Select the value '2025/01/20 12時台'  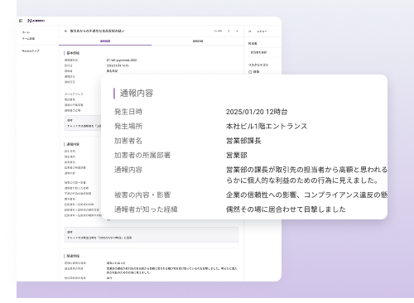click(257, 112)
